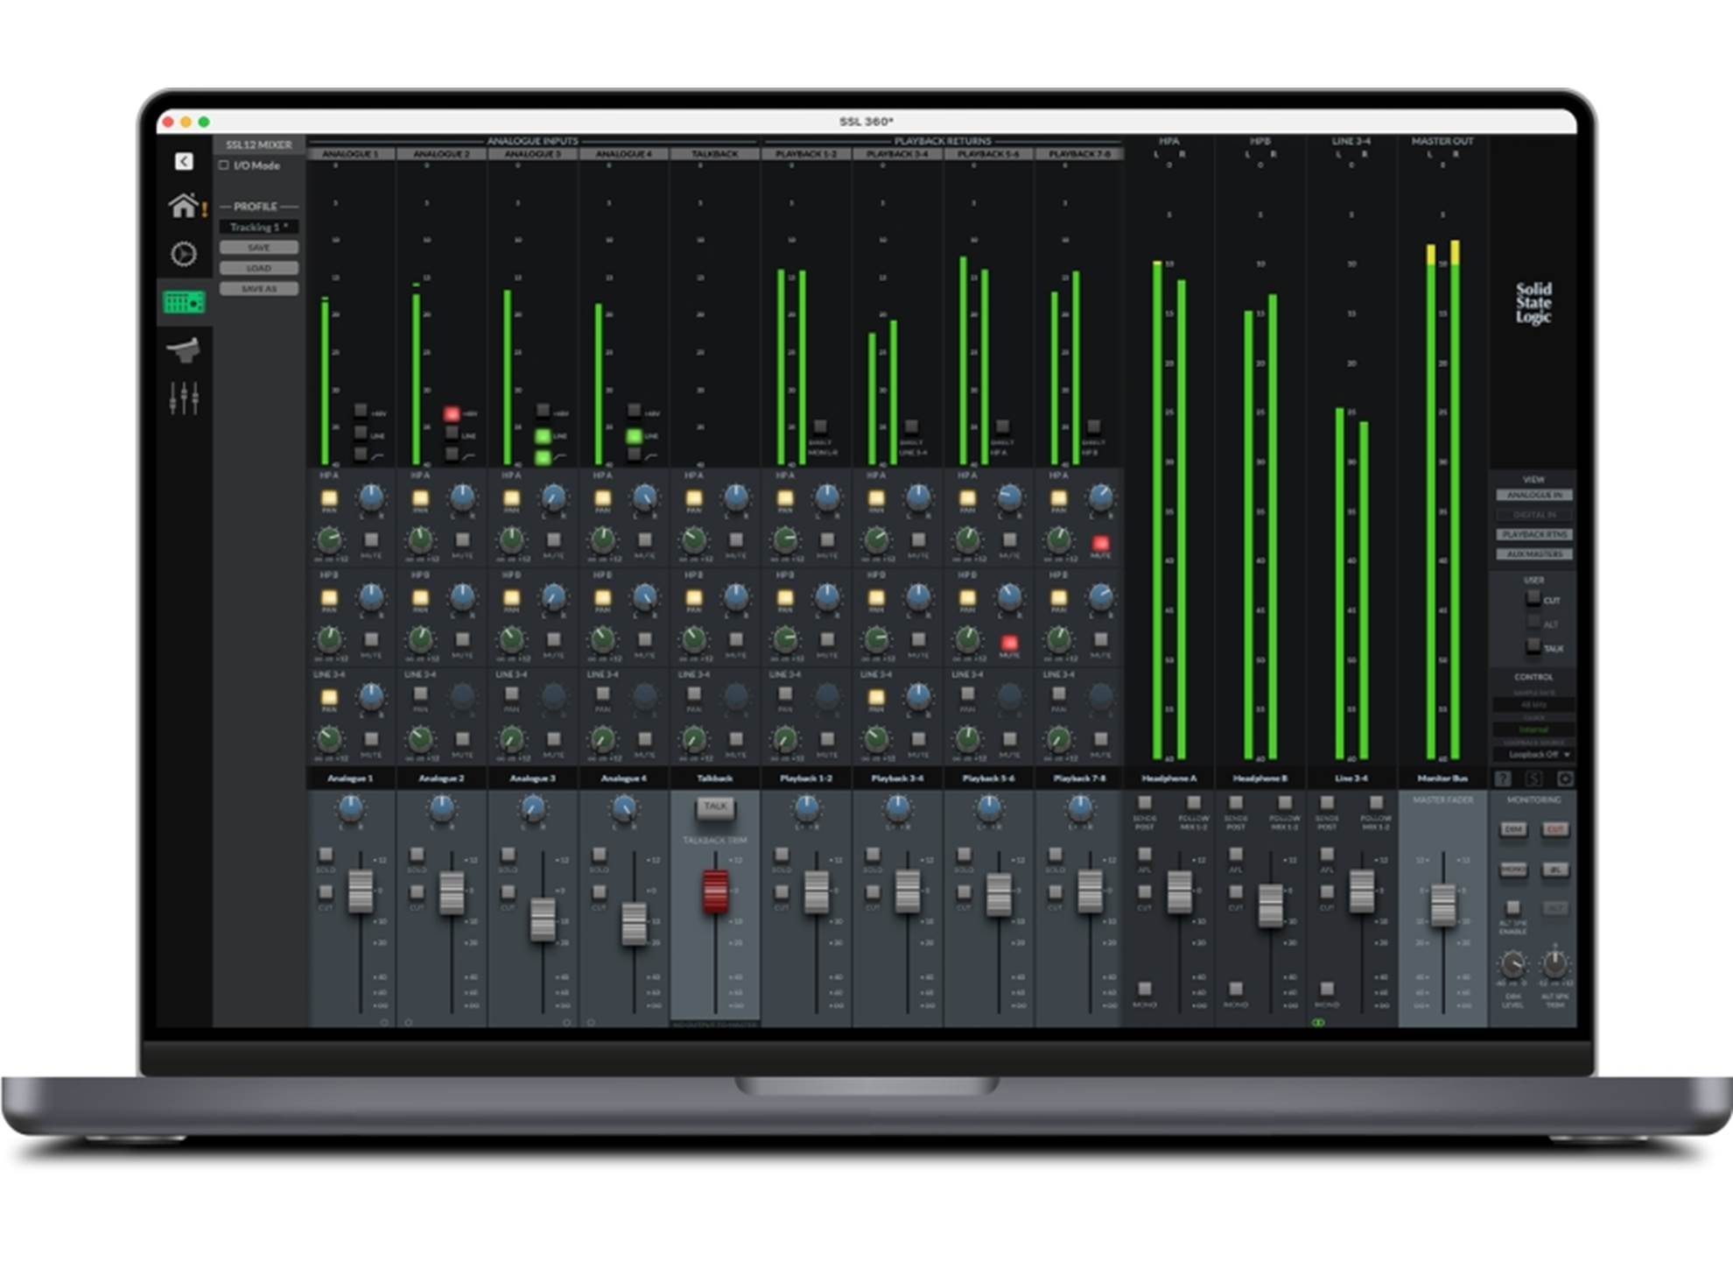Viewport: 1733px width, 1261px height.
Task: Enable the +48V button on Analogue 1
Action: [361, 411]
